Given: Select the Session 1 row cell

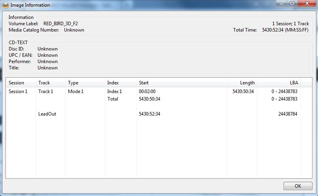Looking at the screenshot, I should coord(18,91).
